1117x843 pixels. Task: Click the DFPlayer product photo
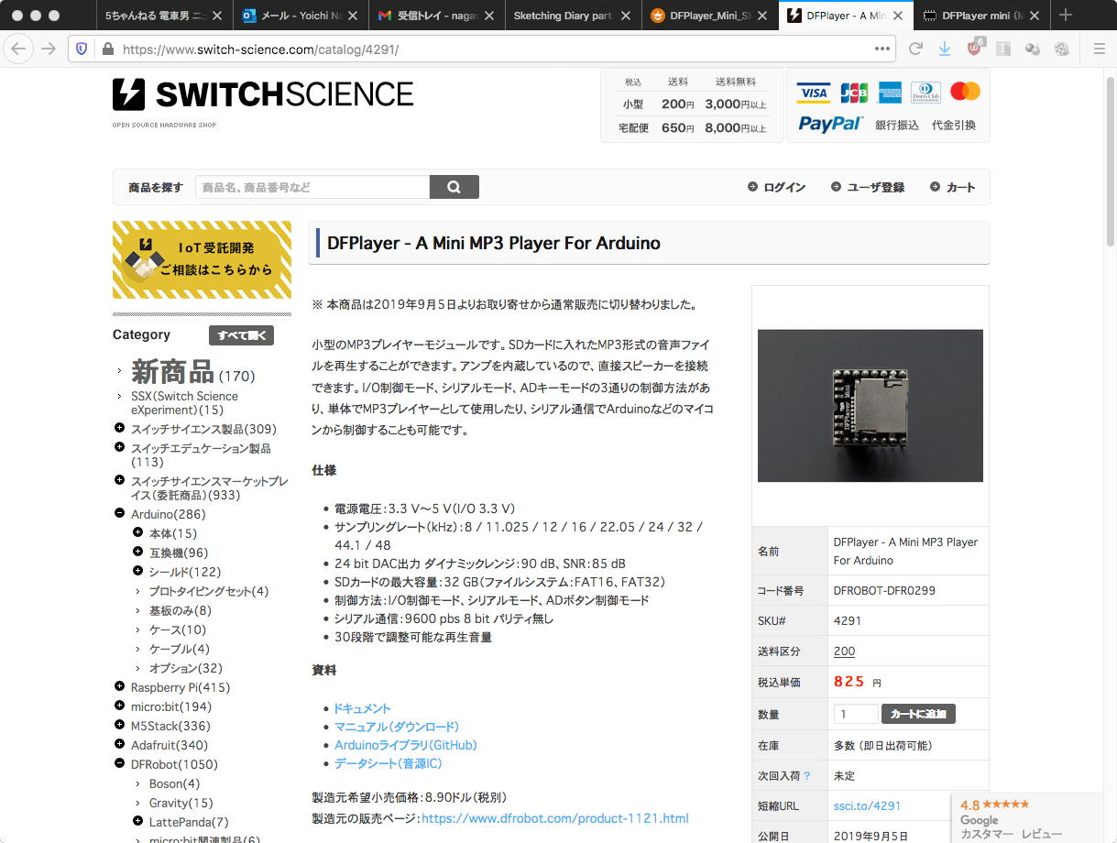pyautogui.click(x=870, y=405)
